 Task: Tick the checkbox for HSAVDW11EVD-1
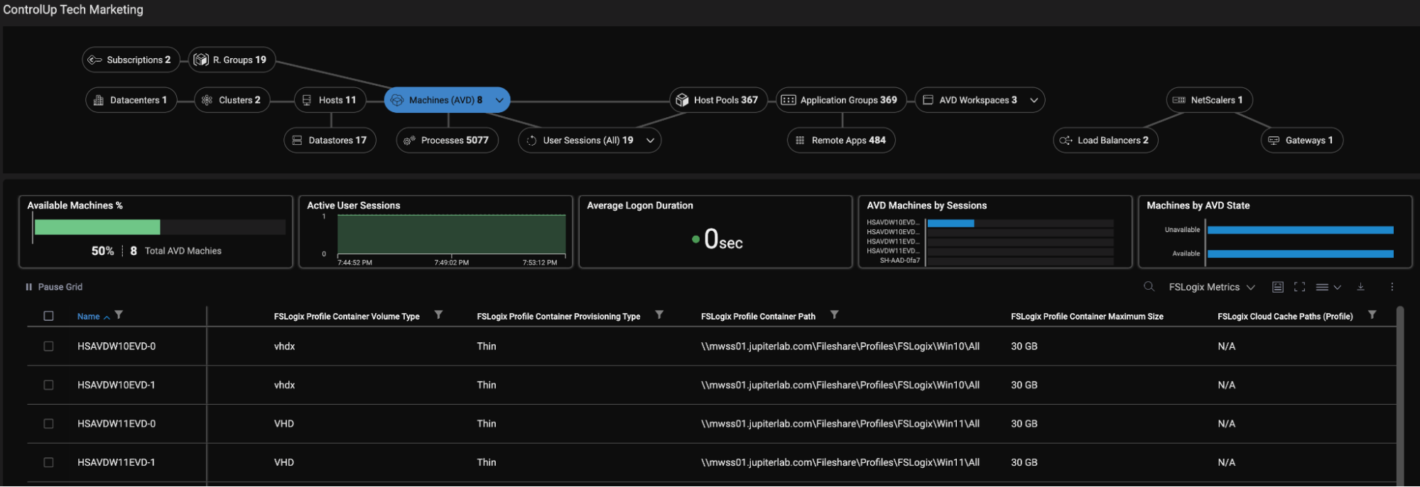tap(48, 462)
